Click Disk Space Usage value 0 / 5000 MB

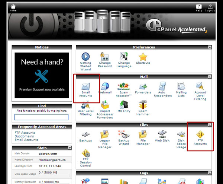point(48,172)
